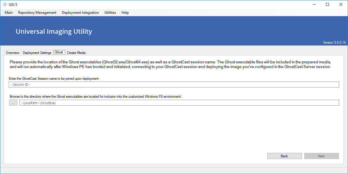This screenshot has height=174, width=348.
Task: Switch to the Deployment Settings tab
Action: click(x=37, y=53)
